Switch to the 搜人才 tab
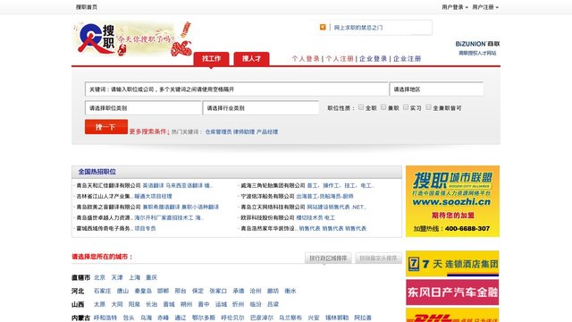572x322 pixels. tap(251, 59)
